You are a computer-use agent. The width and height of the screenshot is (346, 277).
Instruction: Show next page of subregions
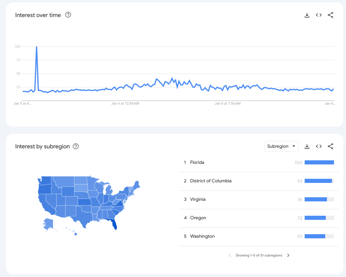[x=288, y=255]
